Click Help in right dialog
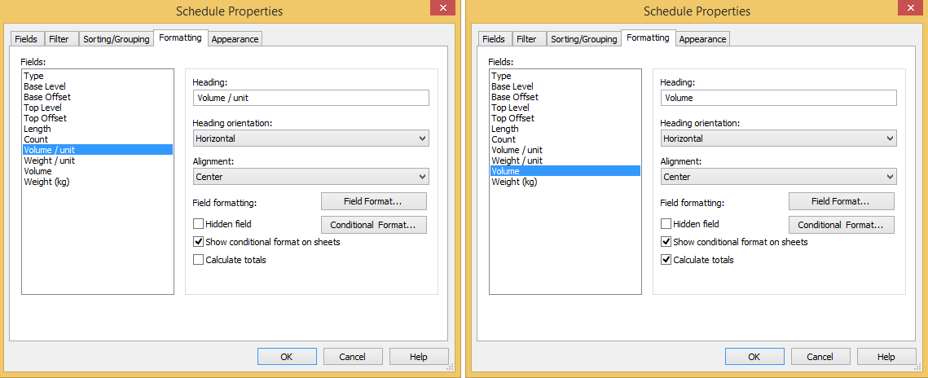The width and height of the screenshot is (928, 378). (x=886, y=357)
